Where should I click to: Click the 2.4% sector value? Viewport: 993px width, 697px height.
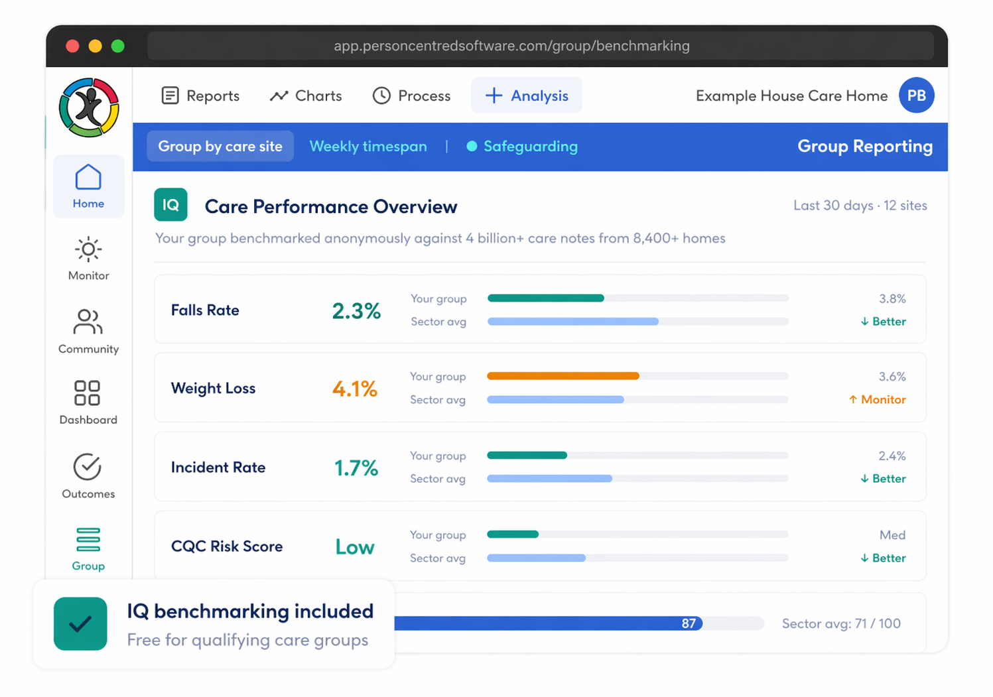[x=892, y=456]
